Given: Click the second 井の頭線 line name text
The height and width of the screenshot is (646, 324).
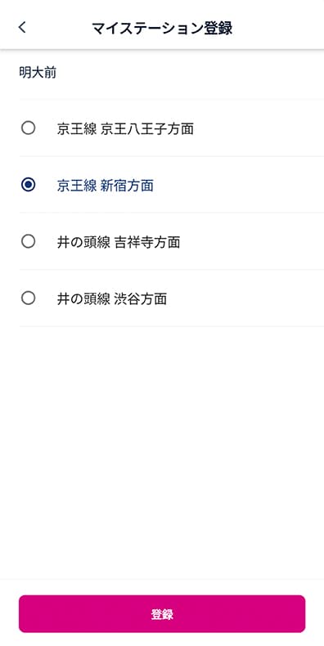Looking at the screenshot, I should coord(83,298).
